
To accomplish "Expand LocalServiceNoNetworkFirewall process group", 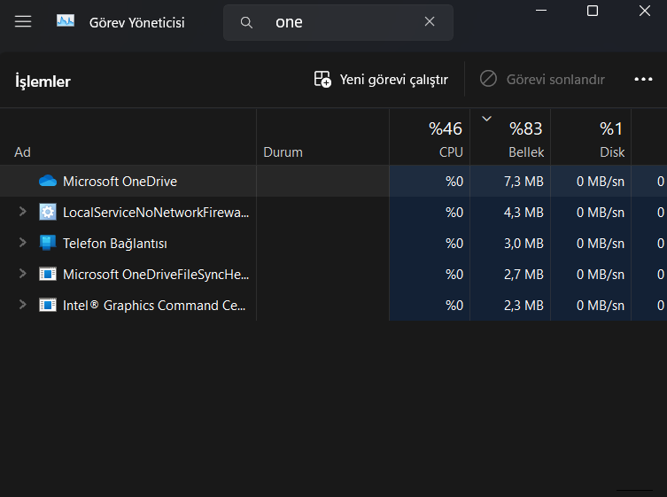I will point(22,211).
